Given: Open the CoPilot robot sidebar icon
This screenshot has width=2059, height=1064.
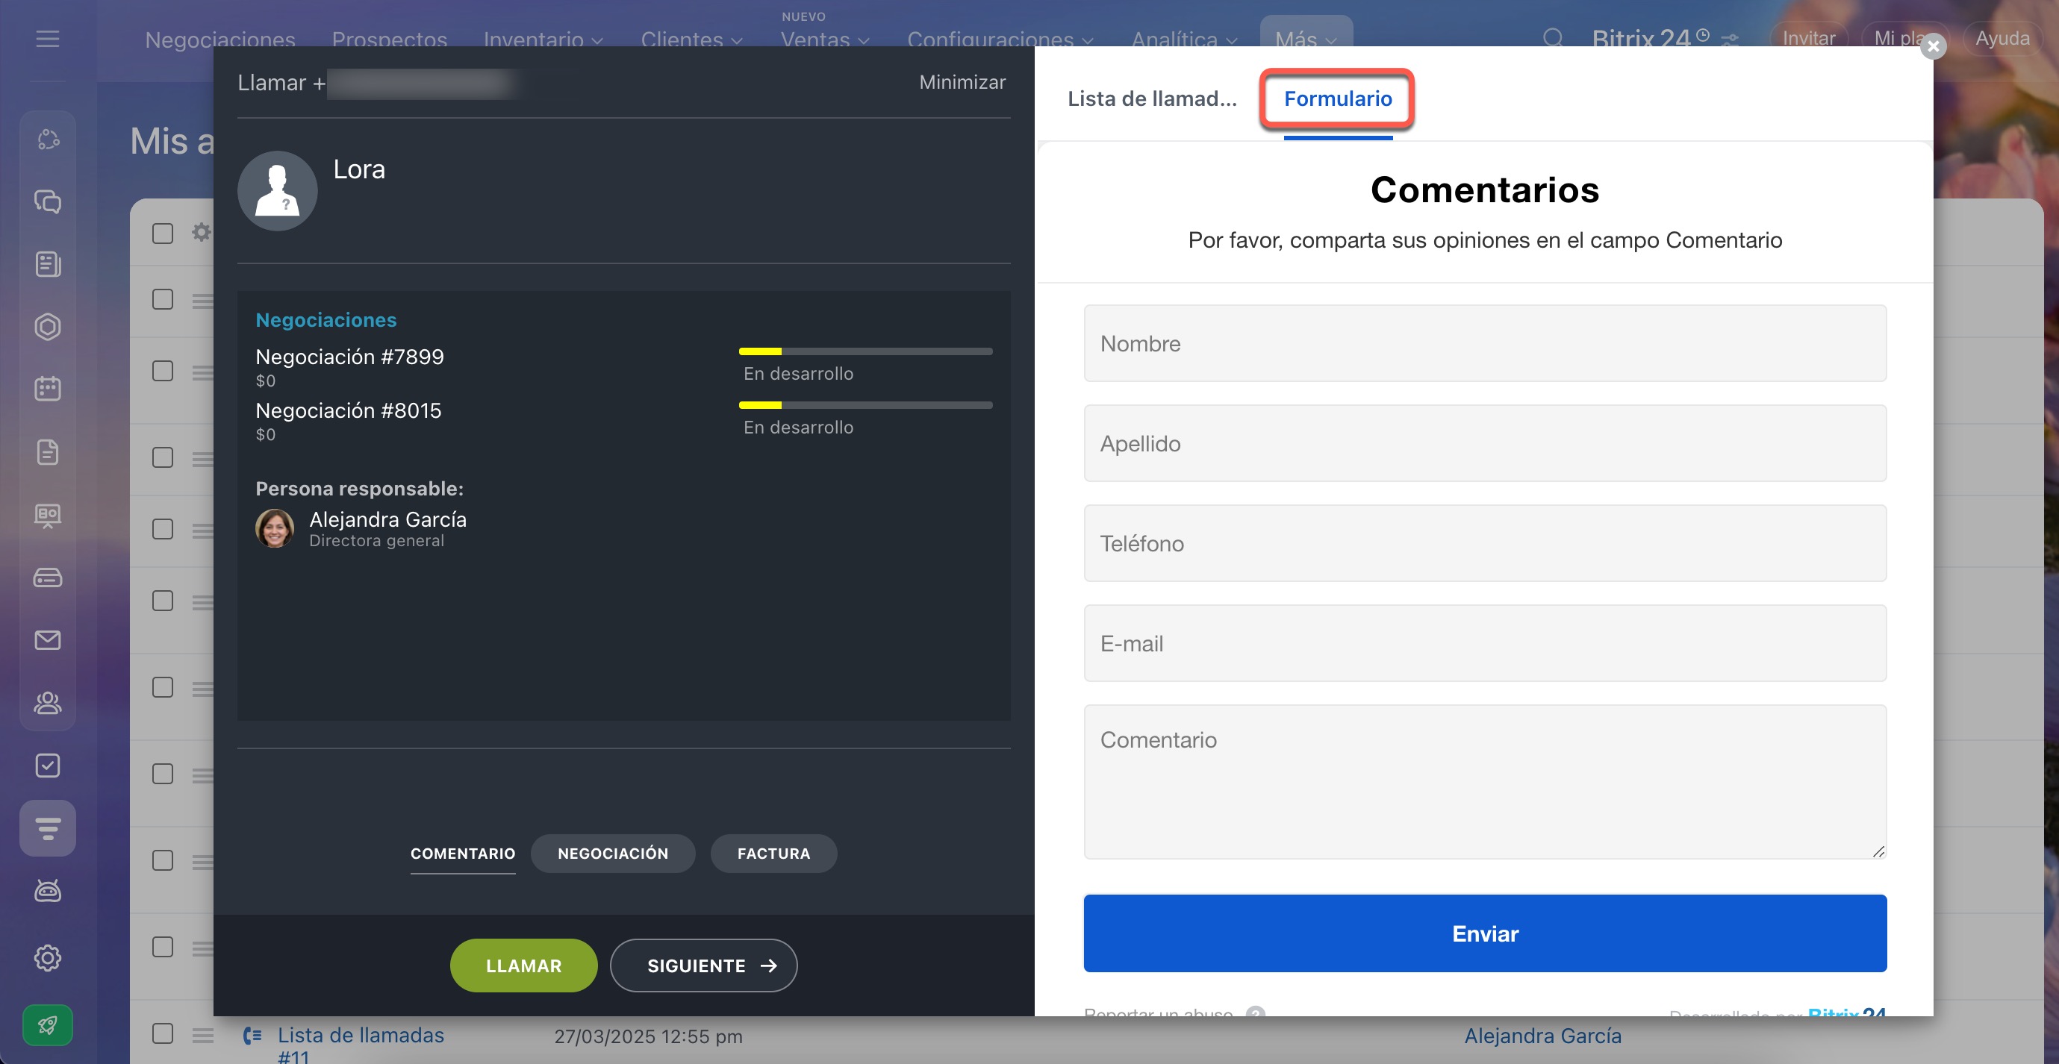Looking at the screenshot, I should click(x=48, y=891).
